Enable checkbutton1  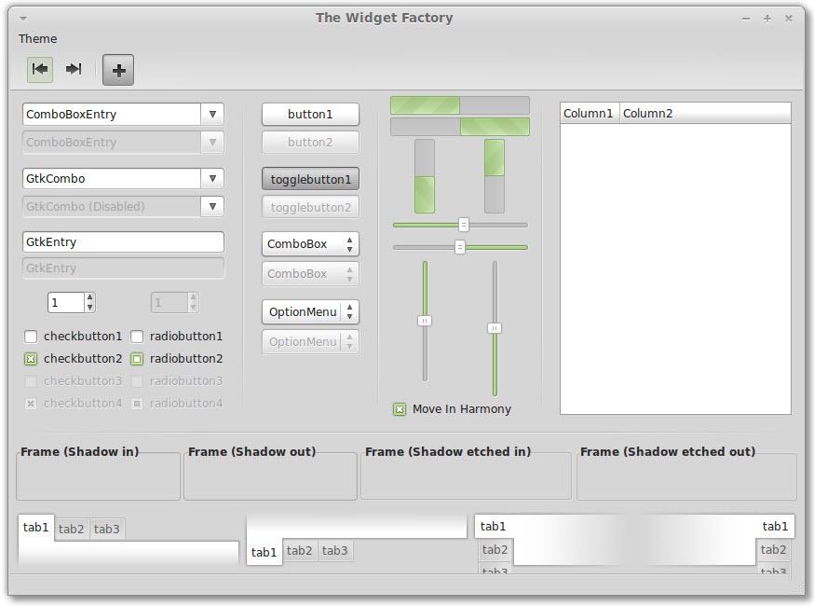tap(31, 337)
